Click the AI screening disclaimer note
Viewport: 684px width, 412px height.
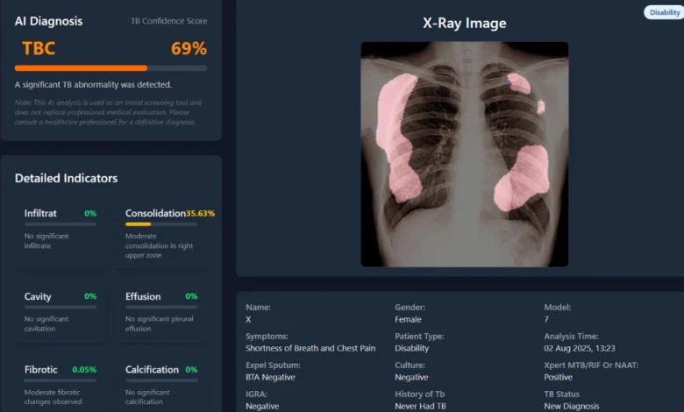(x=108, y=112)
